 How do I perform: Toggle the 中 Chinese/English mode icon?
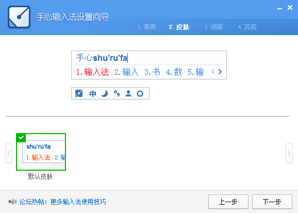93,93
